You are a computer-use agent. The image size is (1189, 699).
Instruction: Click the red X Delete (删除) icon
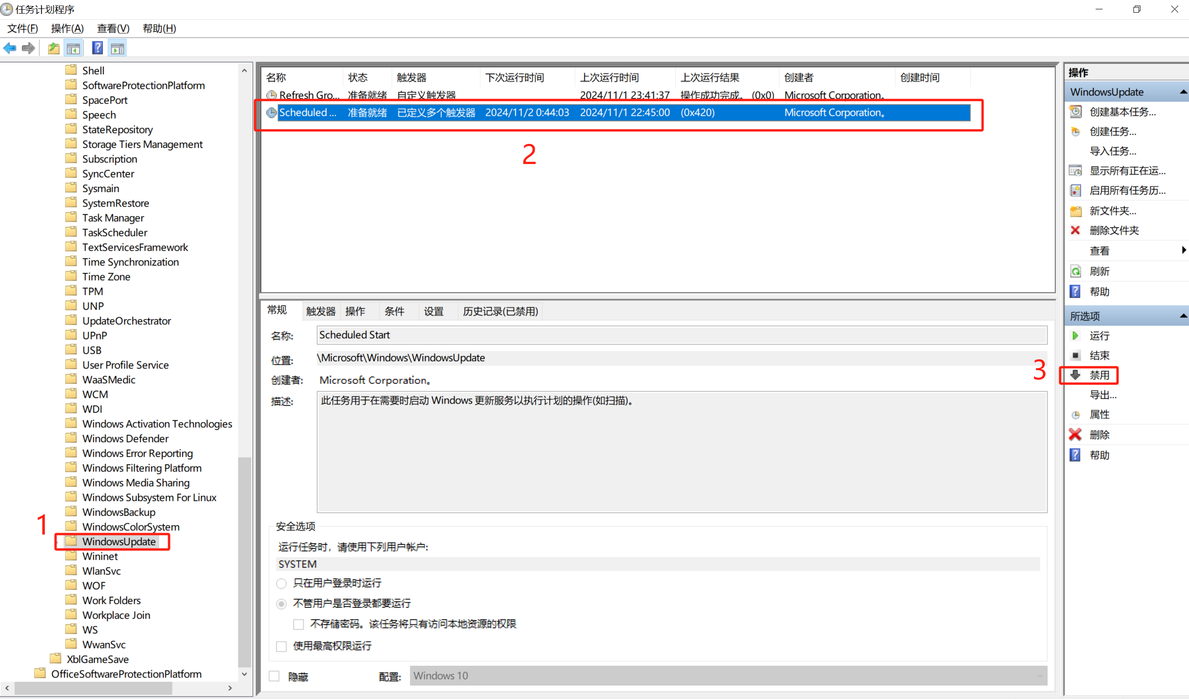pos(1076,435)
